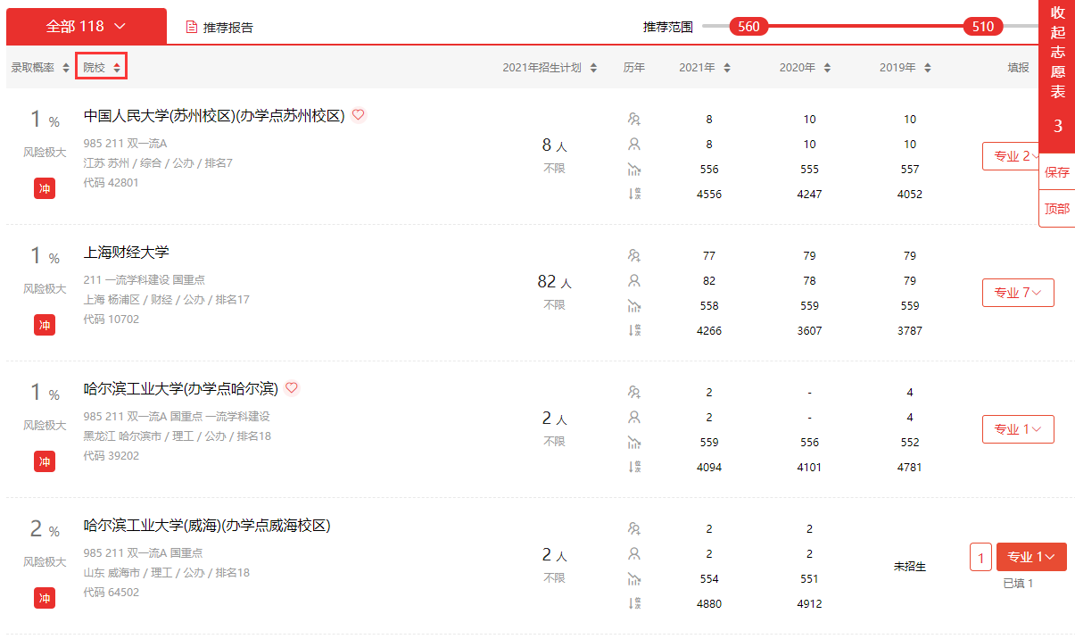Open 上海财经大学 school name
The image size is (1075, 639).
pyautogui.click(x=126, y=253)
